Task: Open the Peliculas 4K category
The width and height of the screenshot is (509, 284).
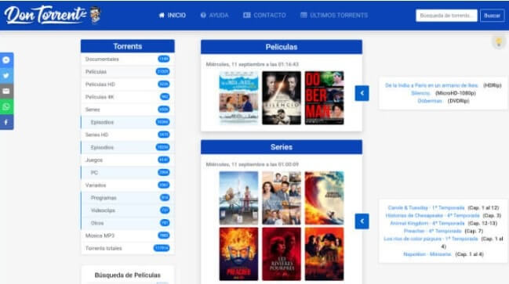Action: [128, 97]
